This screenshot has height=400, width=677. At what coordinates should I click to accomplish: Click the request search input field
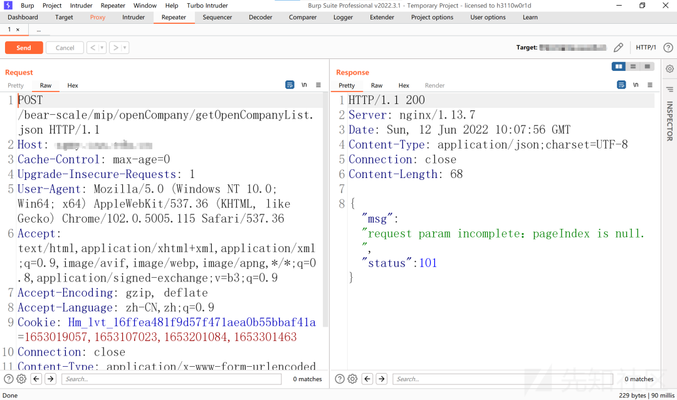(x=171, y=379)
